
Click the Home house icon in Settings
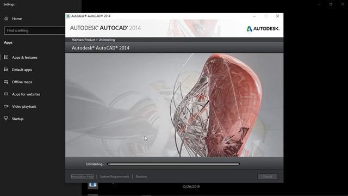(7, 19)
